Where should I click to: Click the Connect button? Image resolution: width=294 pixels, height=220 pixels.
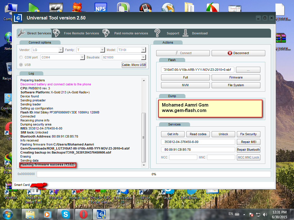point(183,53)
